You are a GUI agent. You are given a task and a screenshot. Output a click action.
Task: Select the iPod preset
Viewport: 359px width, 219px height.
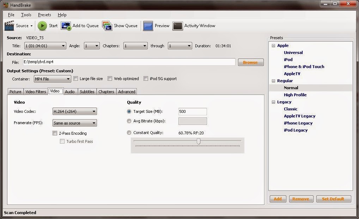coord(288,60)
